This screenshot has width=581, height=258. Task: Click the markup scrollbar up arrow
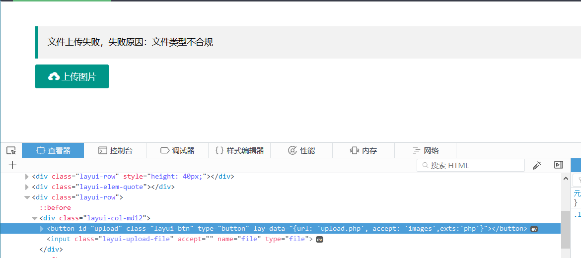coord(566,179)
